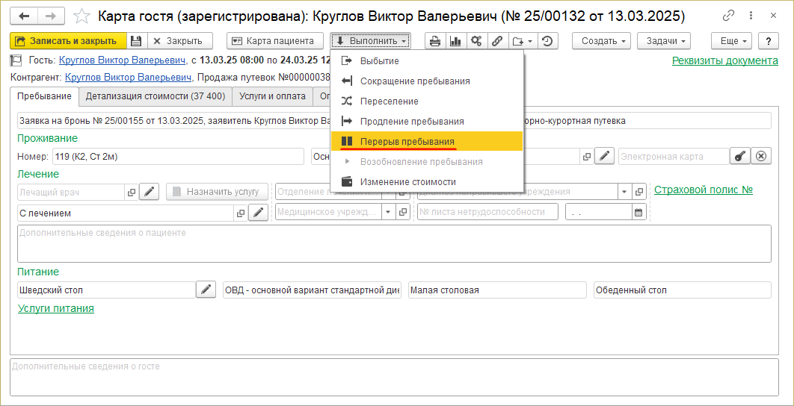Open Карта пациента button
The height and width of the screenshot is (406, 794).
(275, 41)
